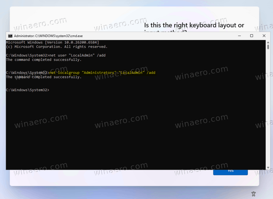Click the first "command completed successfully" message

click(x=44, y=60)
